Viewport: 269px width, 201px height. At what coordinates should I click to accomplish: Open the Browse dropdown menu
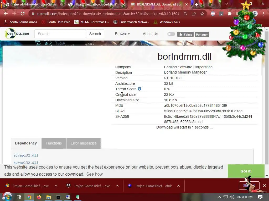point(122,34)
